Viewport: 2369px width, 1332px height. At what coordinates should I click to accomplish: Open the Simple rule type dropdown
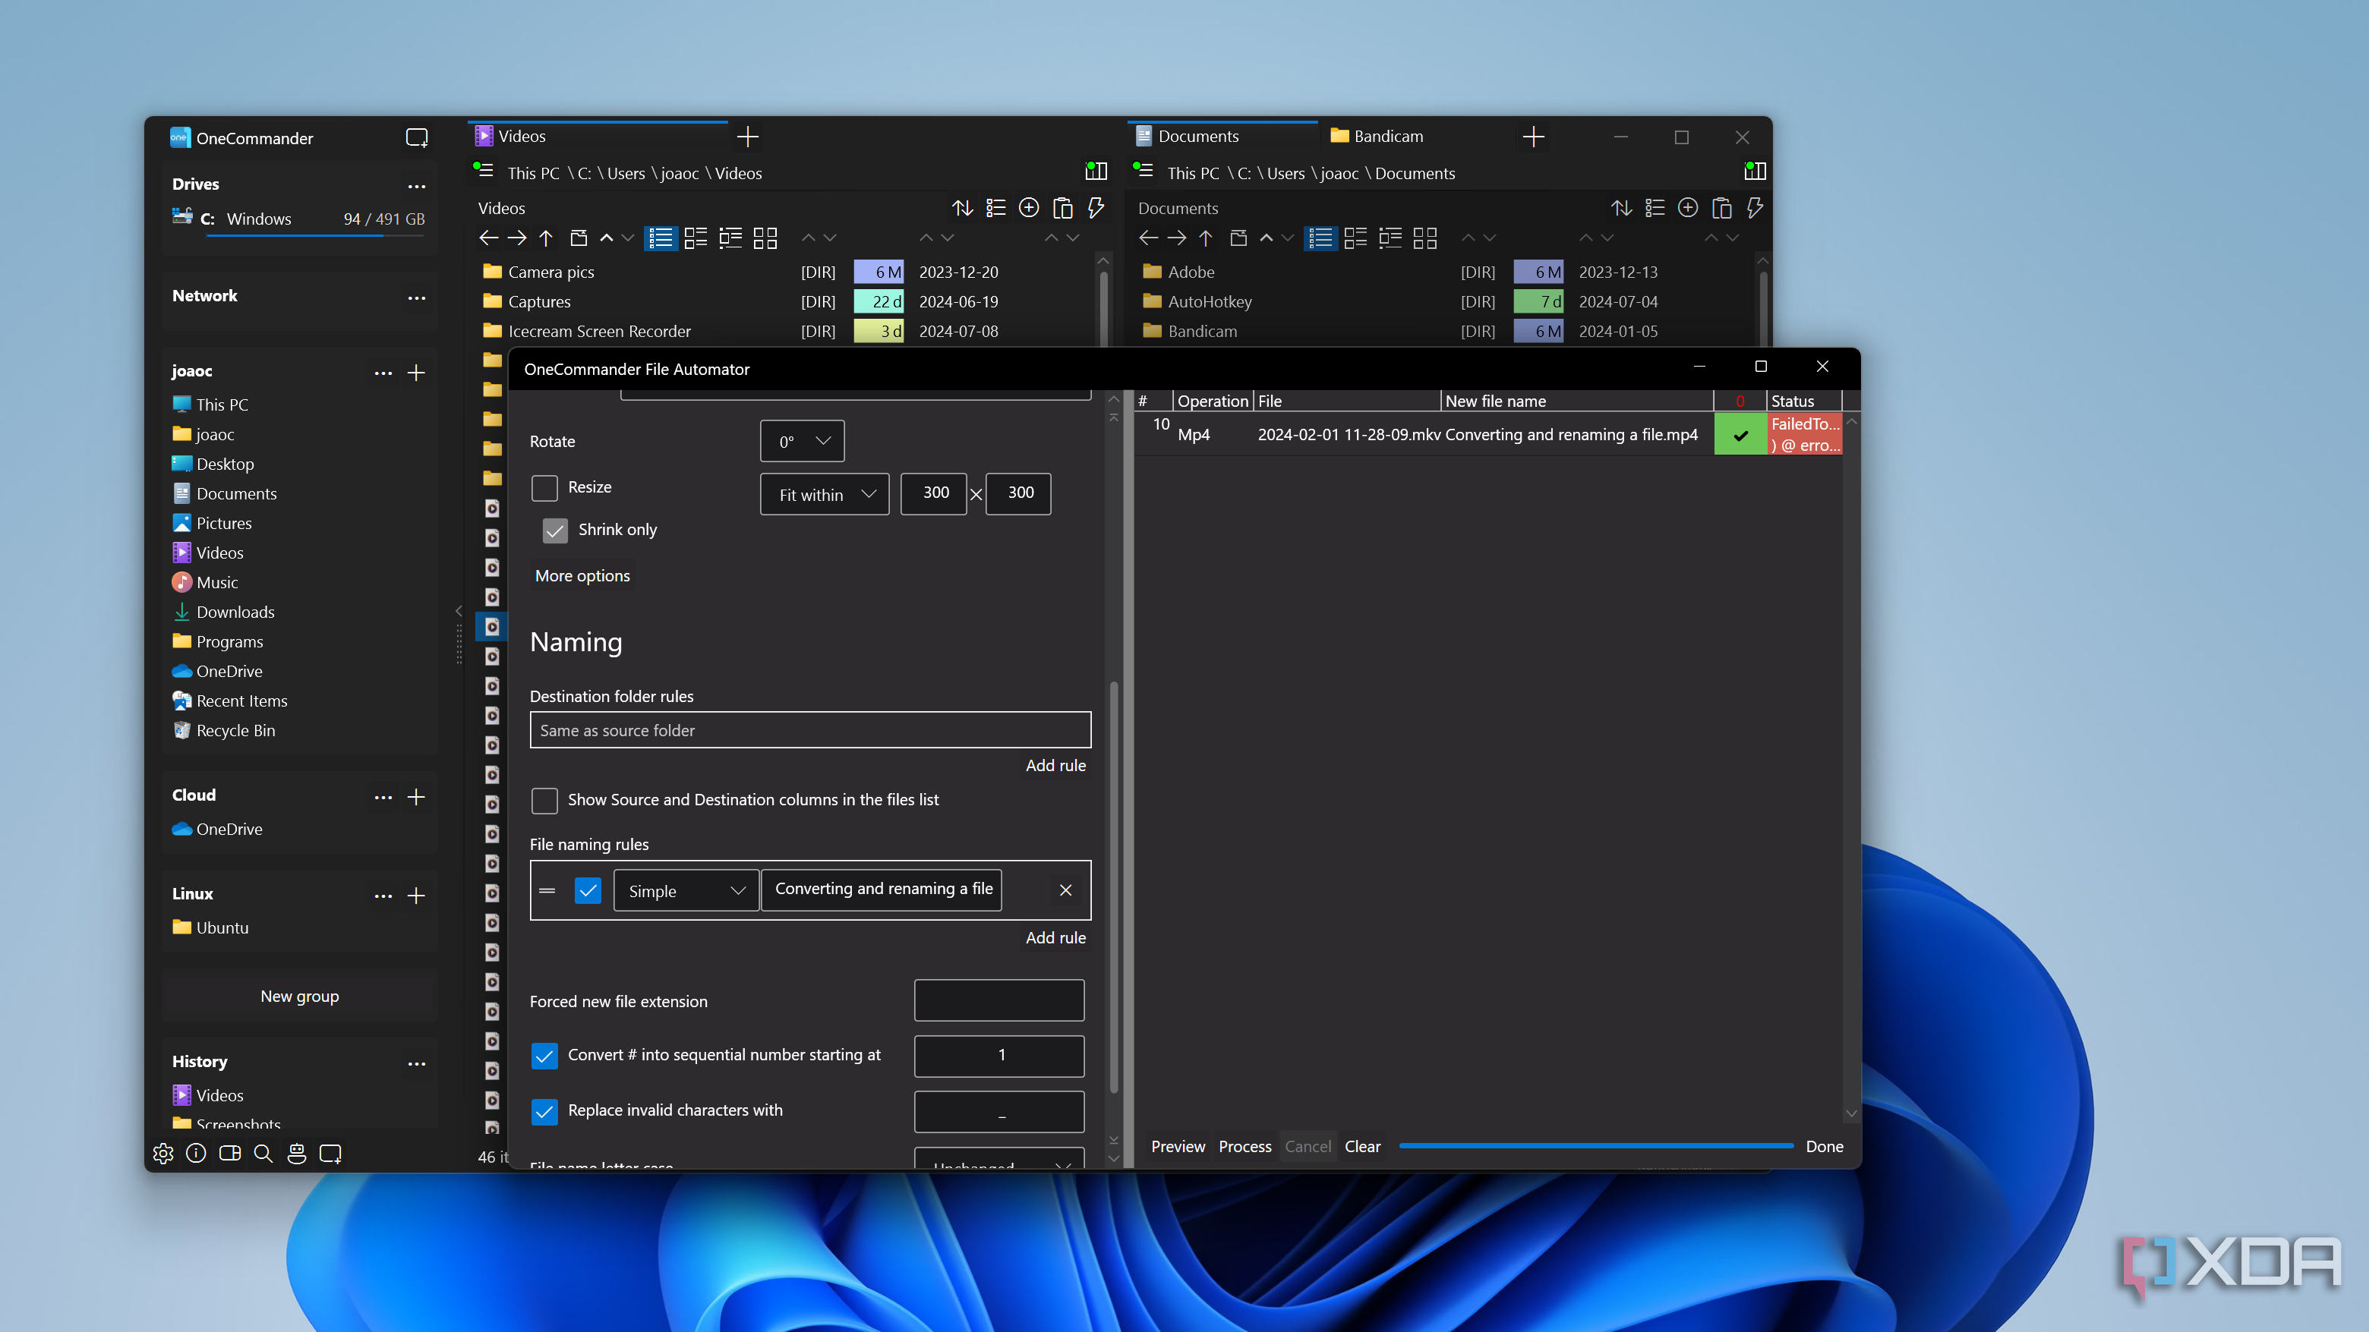coord(686,891)
